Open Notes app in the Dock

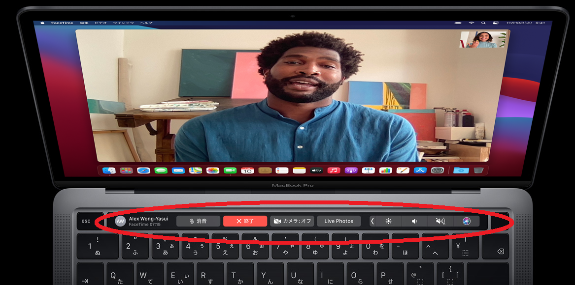tap(299, 171)
